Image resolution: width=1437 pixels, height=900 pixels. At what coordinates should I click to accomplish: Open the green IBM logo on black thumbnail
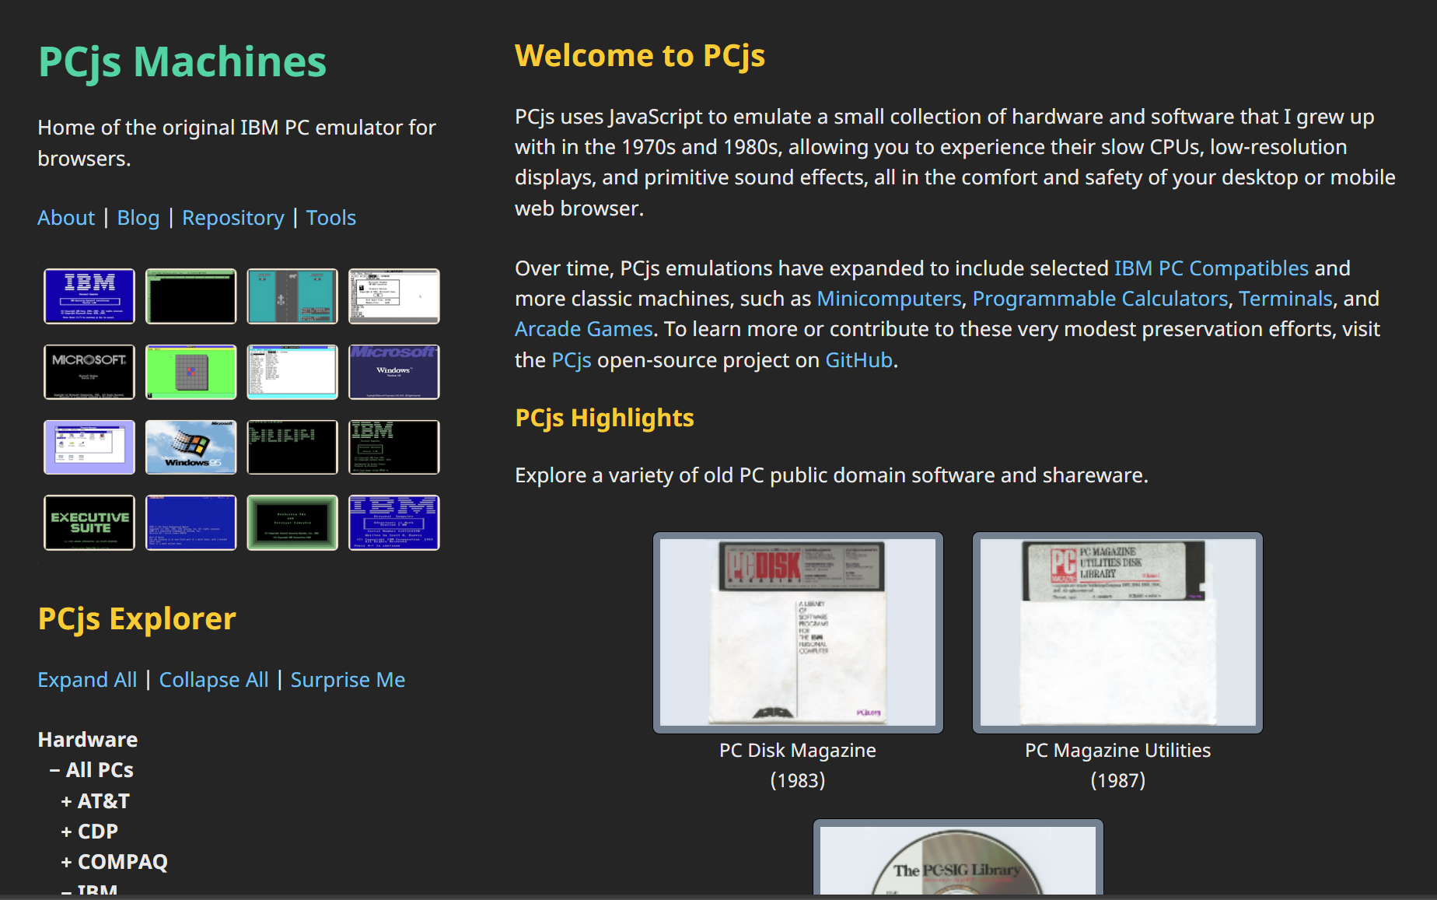coord(394,447)
